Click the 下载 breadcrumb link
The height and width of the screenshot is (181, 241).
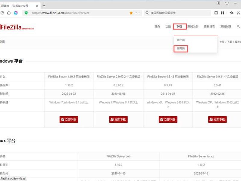point(230,42)
